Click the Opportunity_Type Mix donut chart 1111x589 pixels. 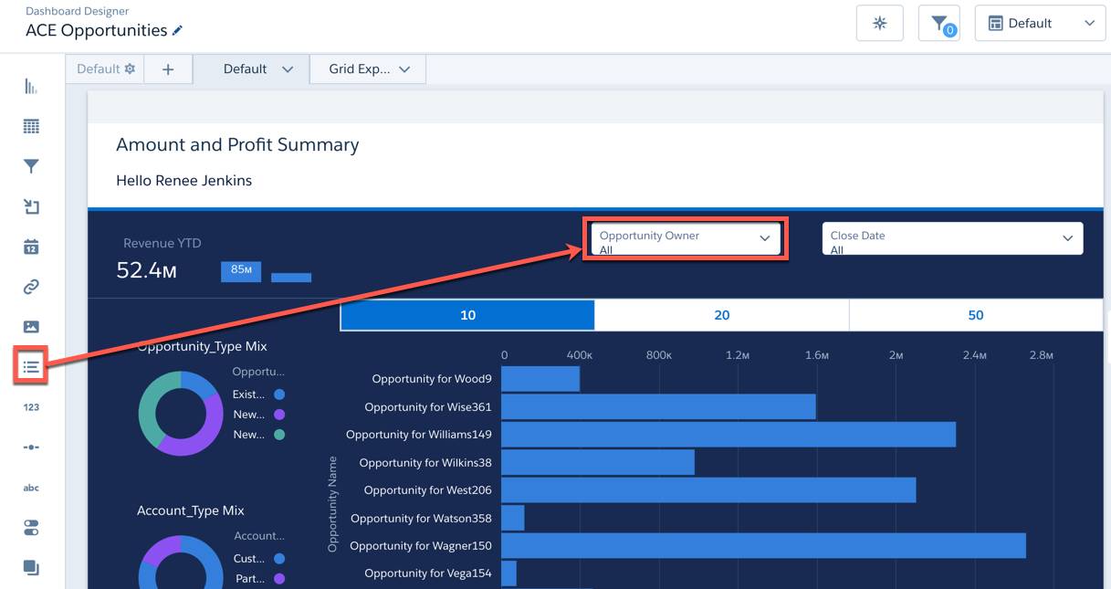tap(181, 414)
